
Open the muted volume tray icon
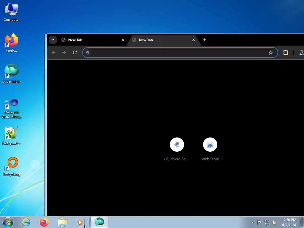pos(274,222)
